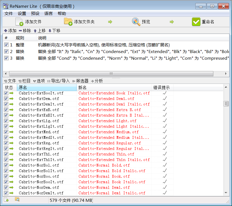This screenshot has width=232, height=206.
Task: Expand the 导出/导入 export/import menu
Action: point(59,81)
